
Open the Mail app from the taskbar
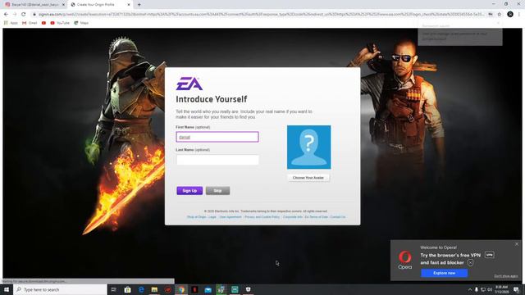(x=208, y=289)
